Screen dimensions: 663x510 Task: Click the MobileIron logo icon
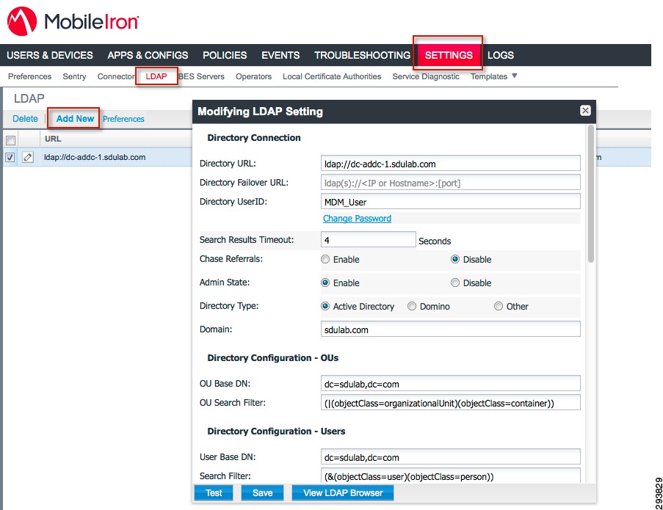(21, 21)
